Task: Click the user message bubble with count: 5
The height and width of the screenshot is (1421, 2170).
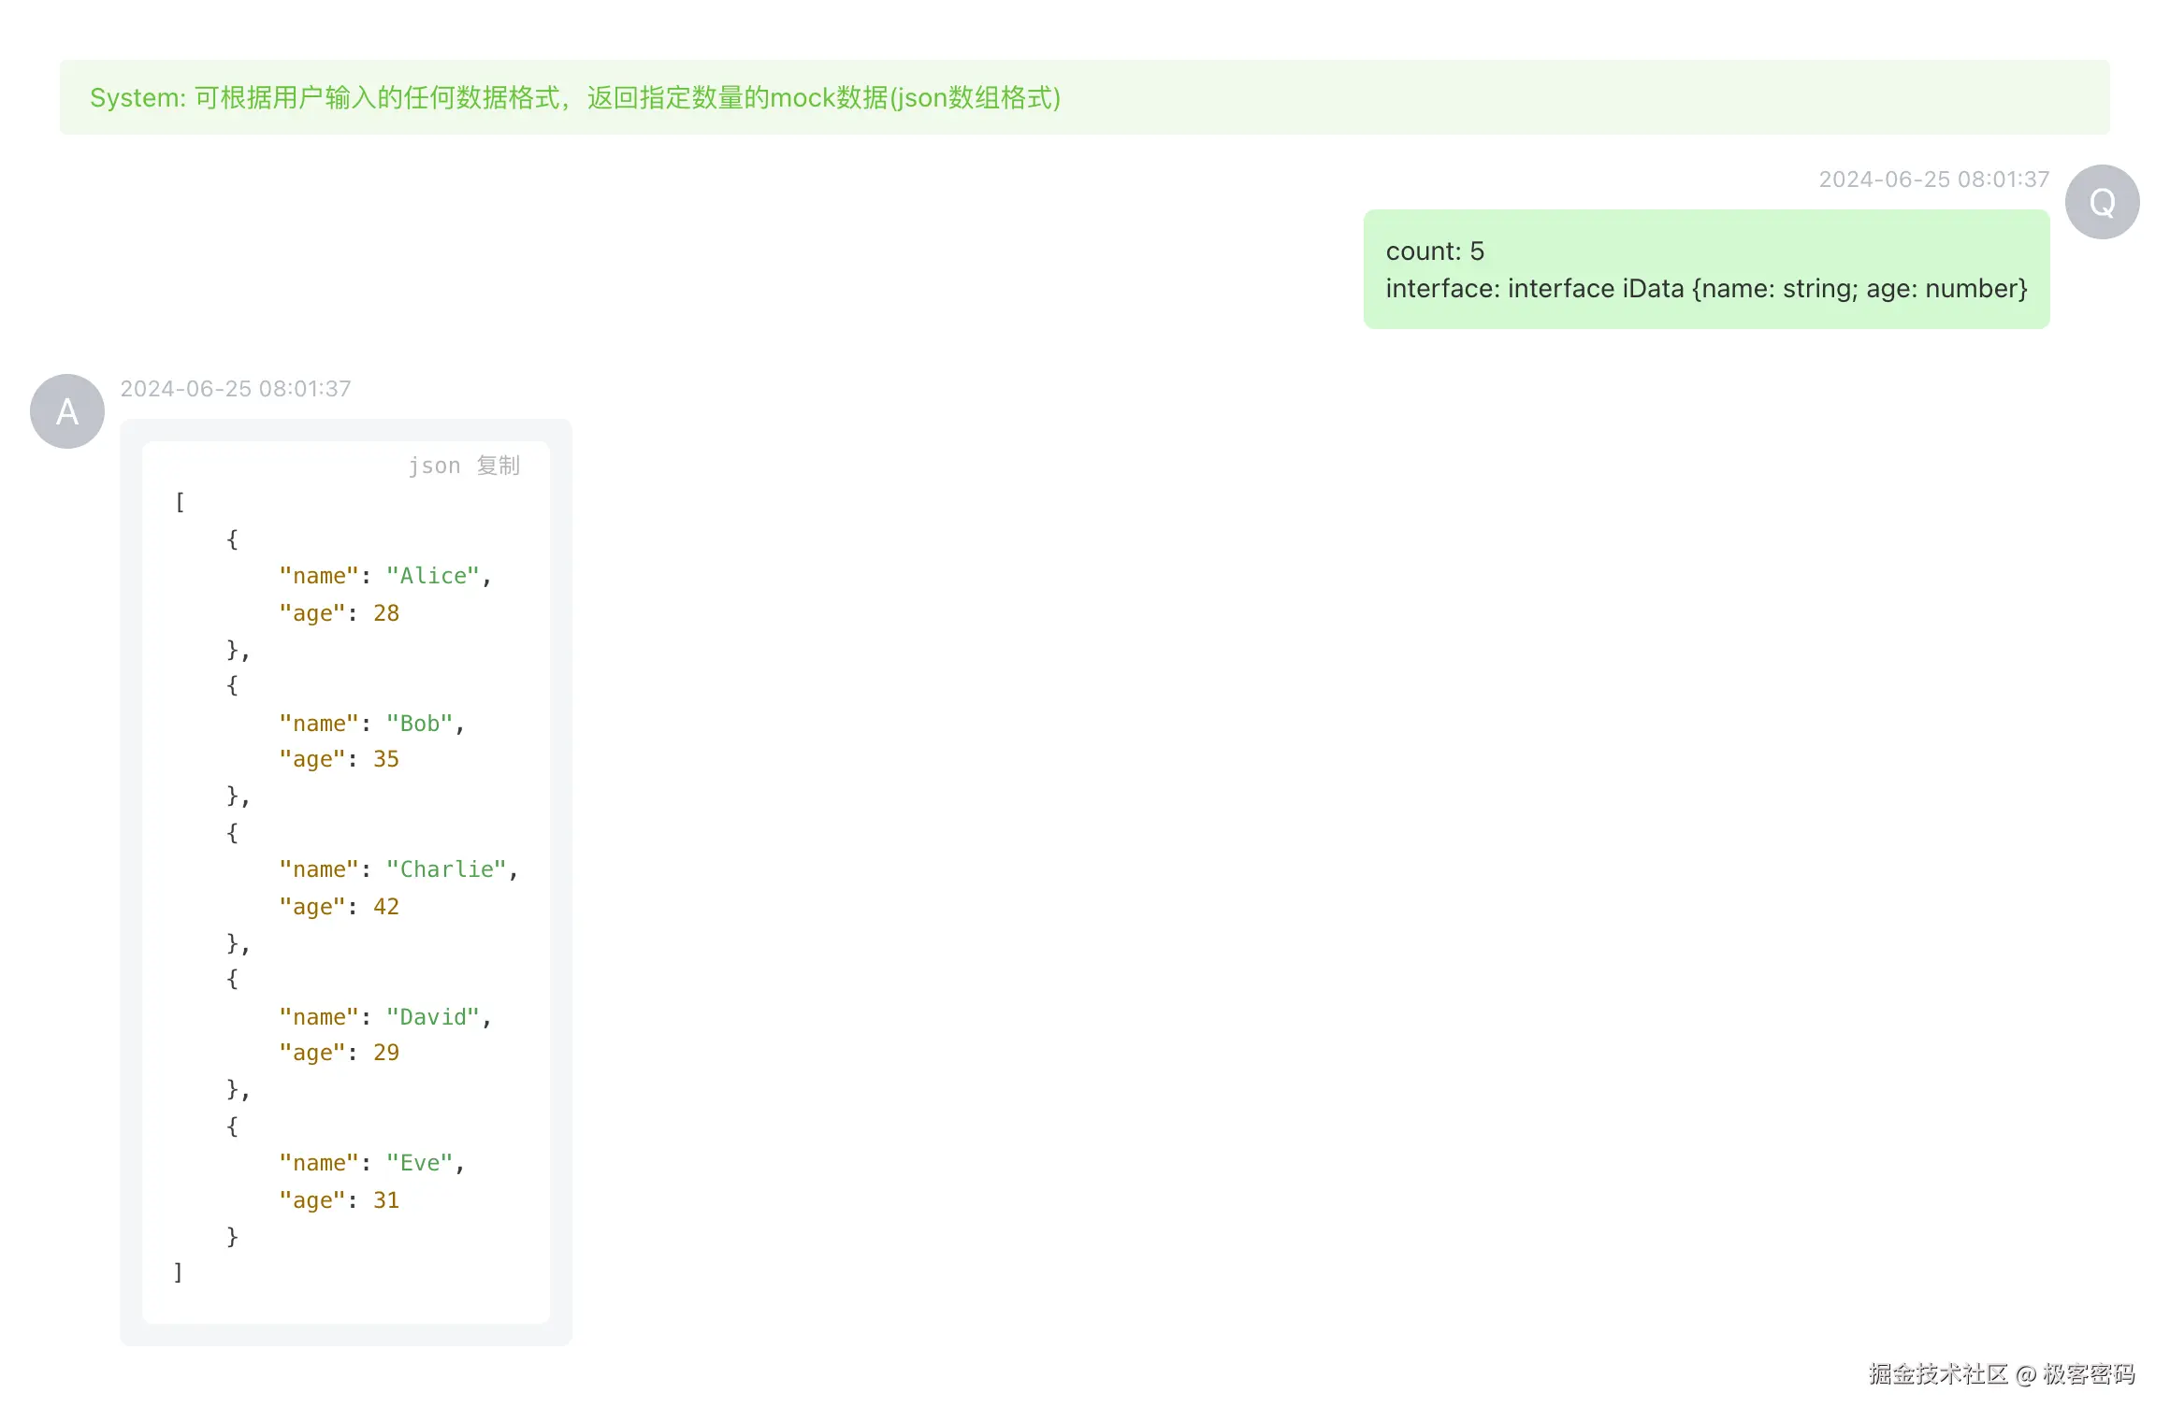Action: tap(1706, 269)
